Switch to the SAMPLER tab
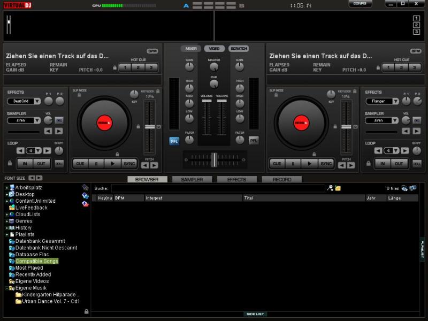 (192, 180)
